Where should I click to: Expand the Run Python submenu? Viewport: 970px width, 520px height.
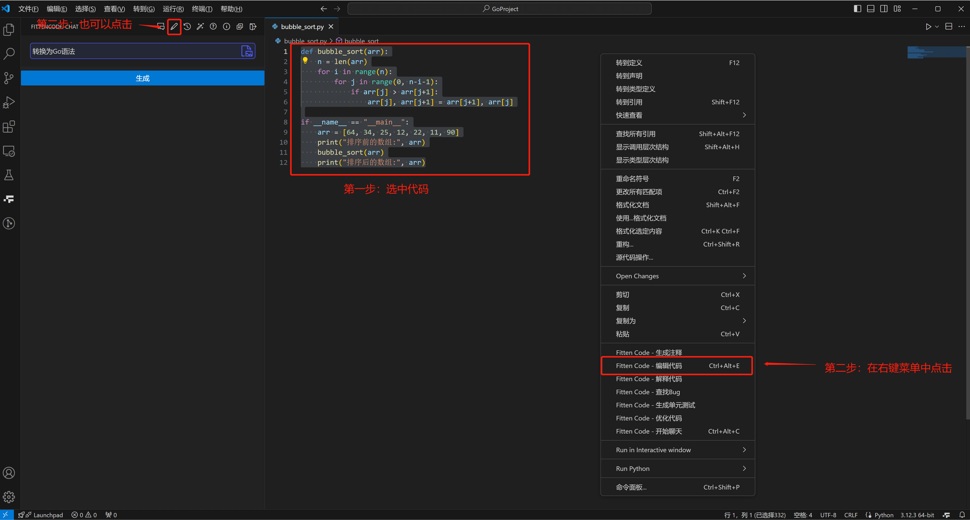(678, 469)
